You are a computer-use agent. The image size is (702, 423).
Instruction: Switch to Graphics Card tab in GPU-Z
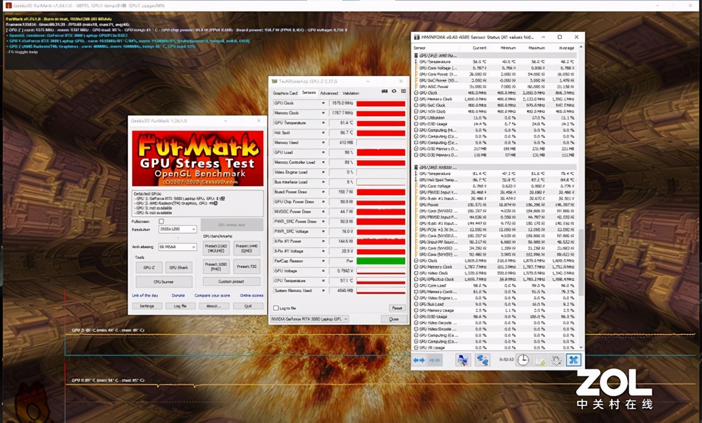285,93
